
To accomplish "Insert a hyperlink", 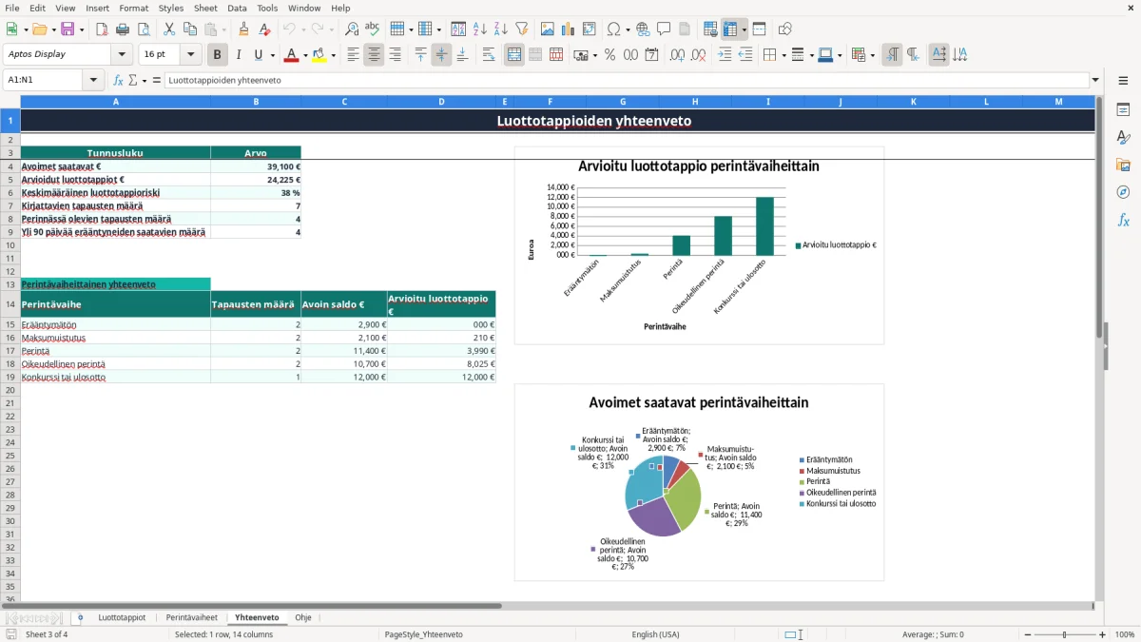I will (x=643, y=29).
